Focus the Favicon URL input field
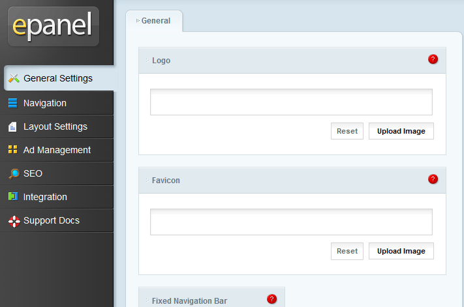Screen dimensions: 464x307 (291, 222)
